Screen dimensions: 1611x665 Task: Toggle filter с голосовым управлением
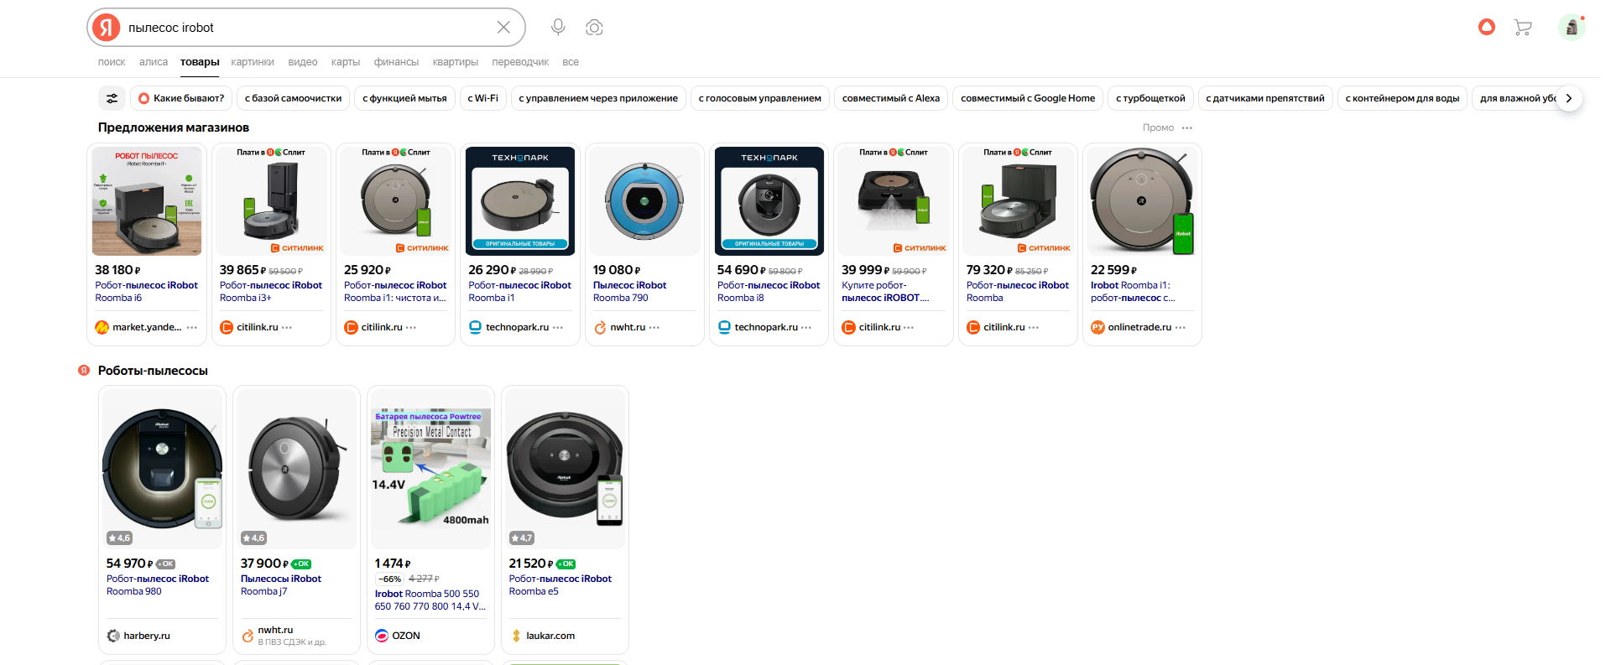click(760, 98)
